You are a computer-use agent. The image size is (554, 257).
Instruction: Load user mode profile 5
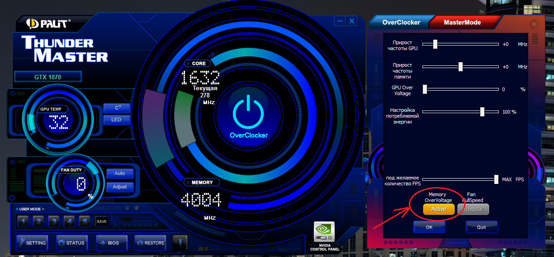(x=85, y=221)
